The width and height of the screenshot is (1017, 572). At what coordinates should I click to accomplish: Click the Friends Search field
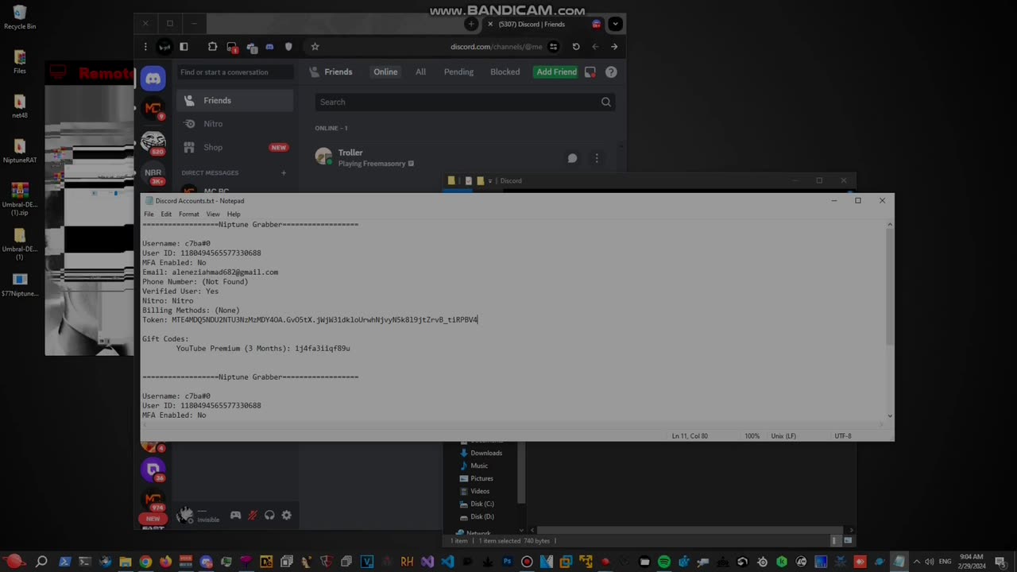(465, 102)
